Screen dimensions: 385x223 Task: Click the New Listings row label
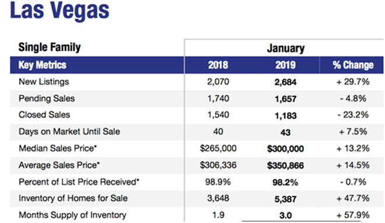44,82
